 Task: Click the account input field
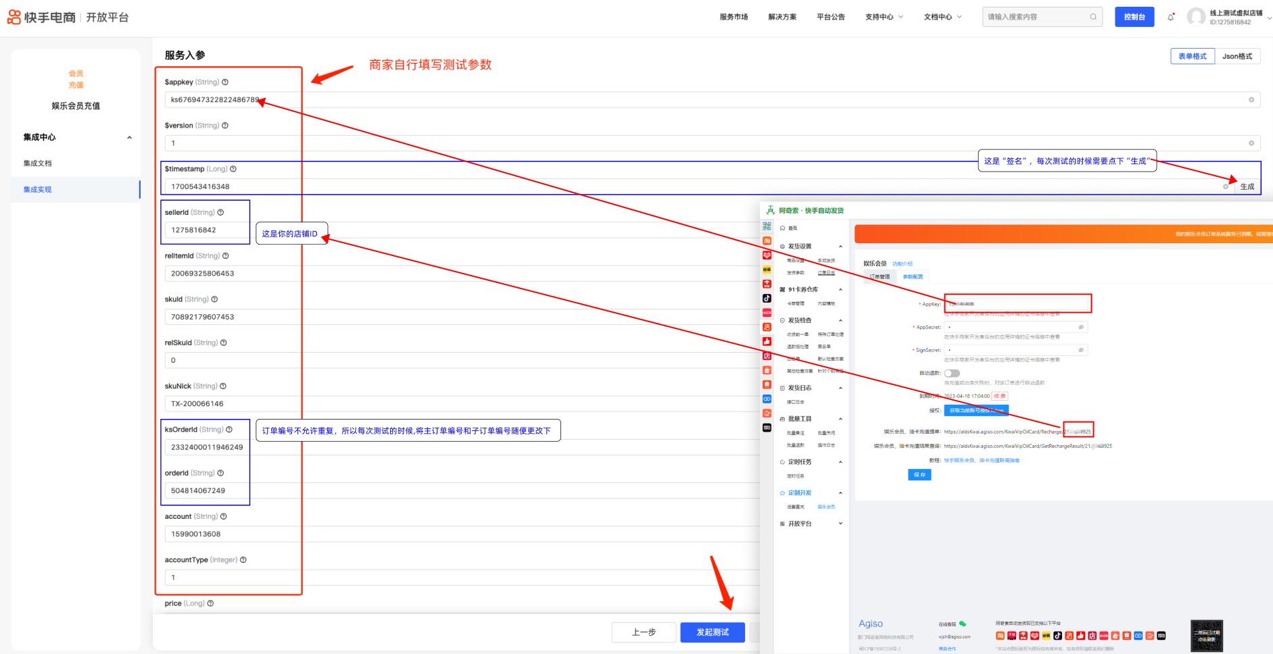(462, 534)
